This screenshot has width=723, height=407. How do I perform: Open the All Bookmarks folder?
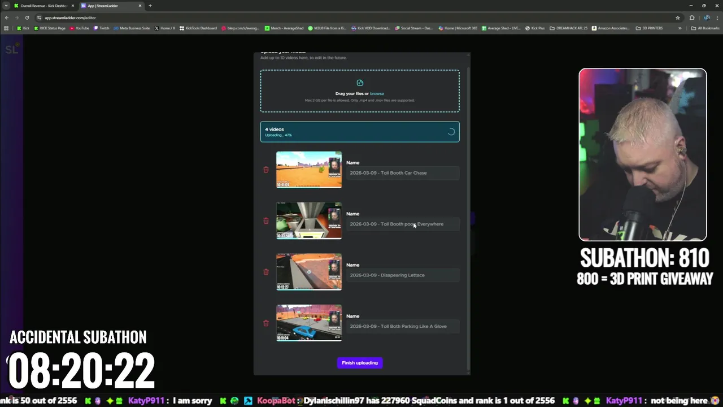point(705,28)
